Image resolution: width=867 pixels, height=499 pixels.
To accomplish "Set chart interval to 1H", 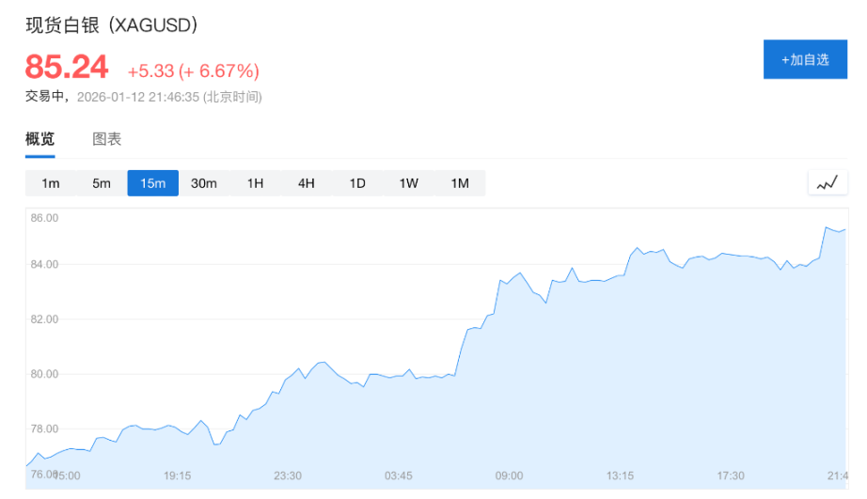I will (255, 183).
